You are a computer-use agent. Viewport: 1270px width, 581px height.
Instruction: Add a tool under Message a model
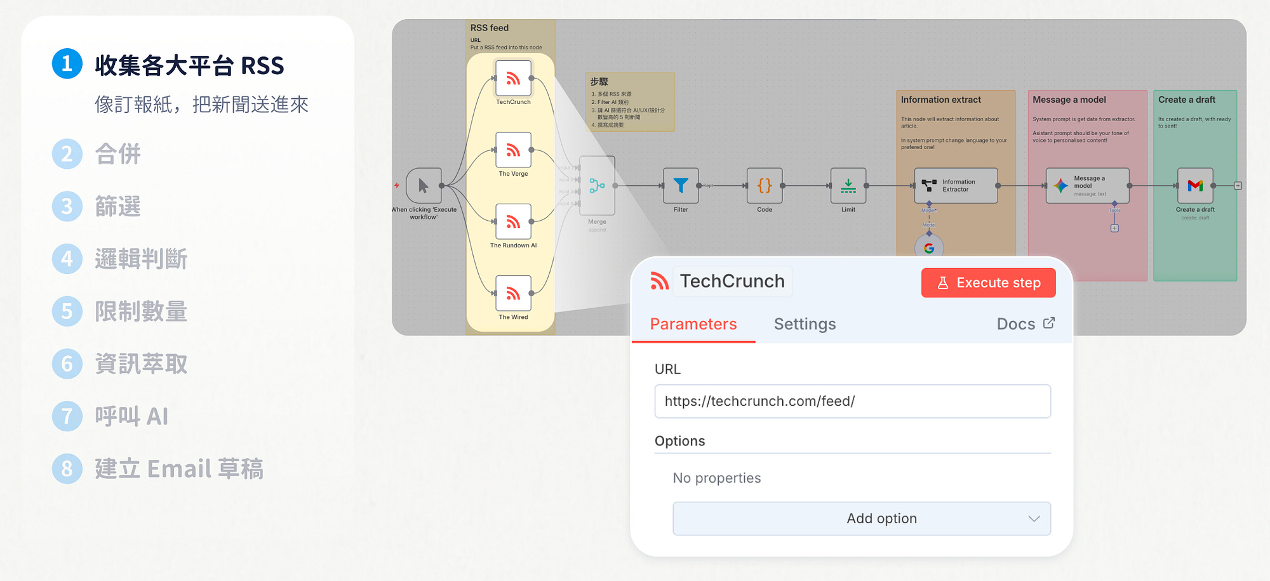click(1114, 228)
